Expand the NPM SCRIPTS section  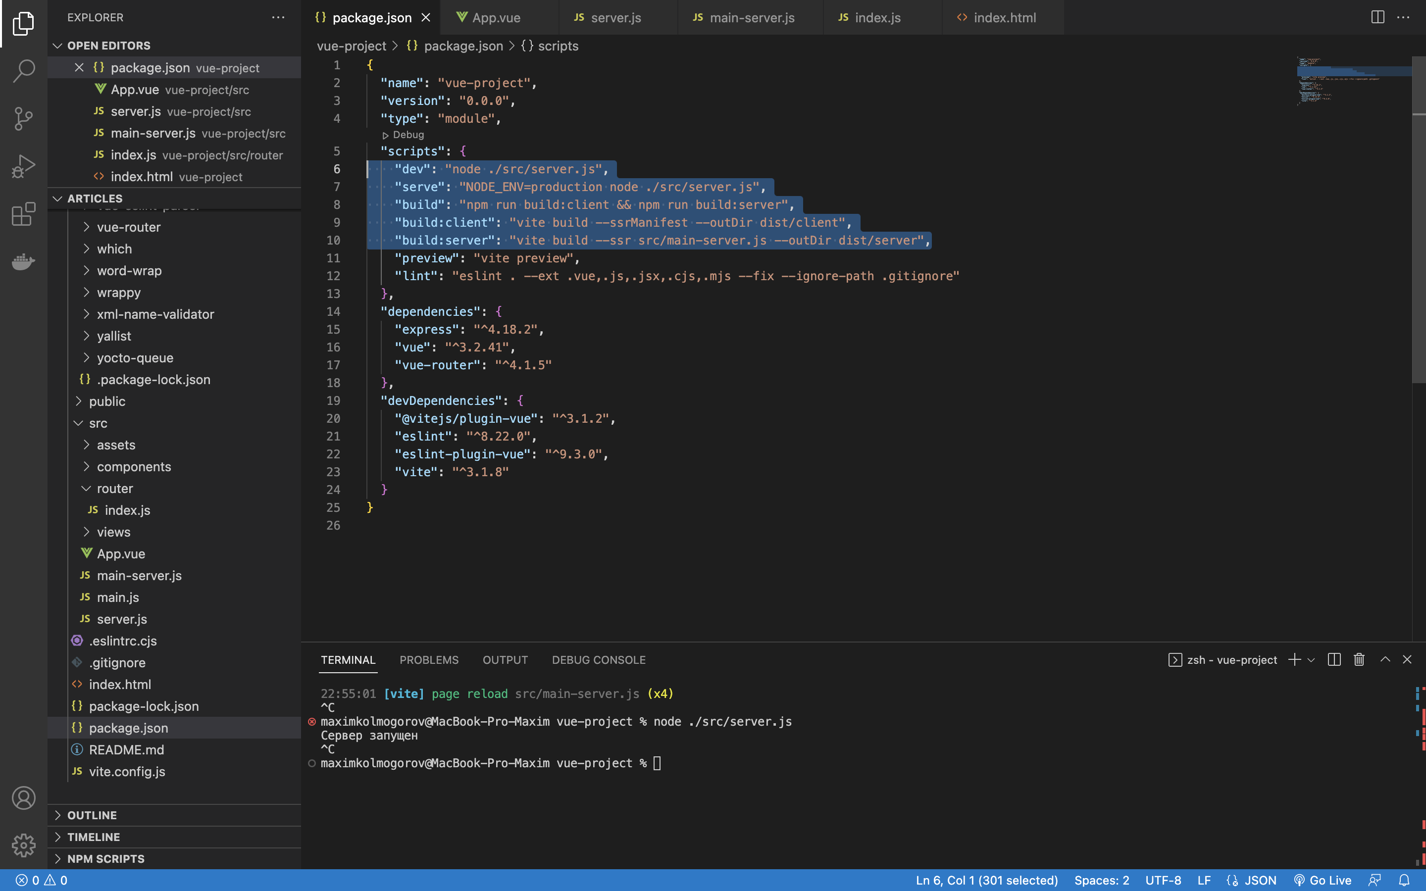click(x=174, y=859)
